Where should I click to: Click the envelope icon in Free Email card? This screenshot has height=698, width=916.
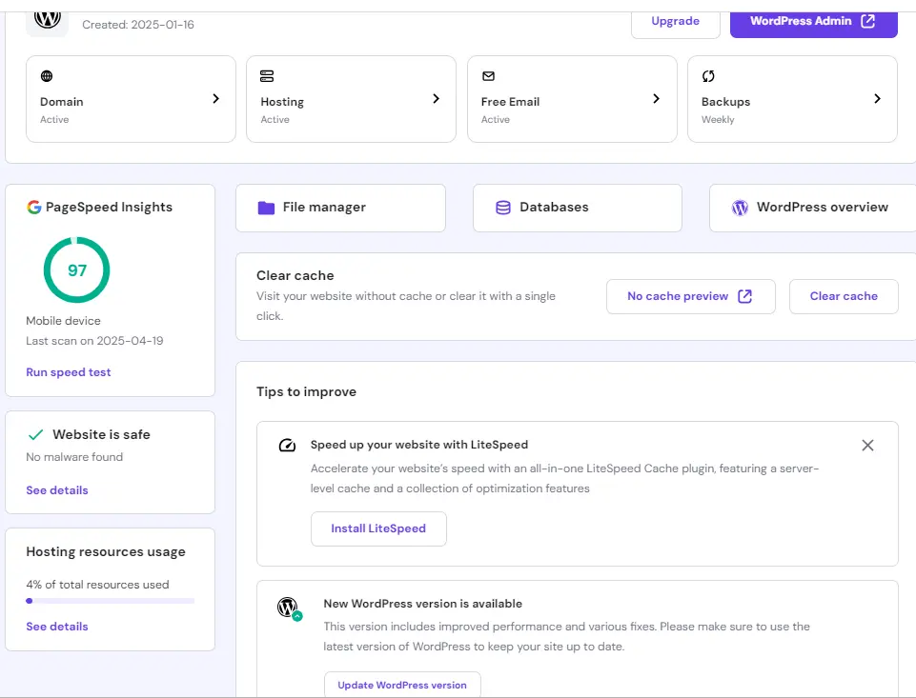pos(488,76)
